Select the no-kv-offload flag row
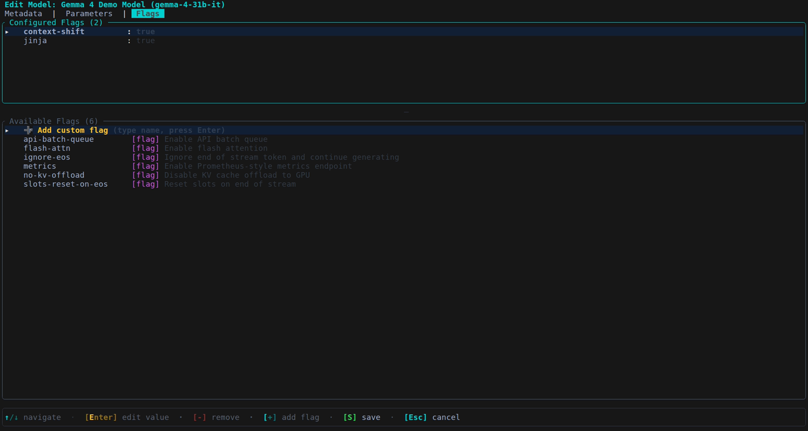 click(54, 175)
